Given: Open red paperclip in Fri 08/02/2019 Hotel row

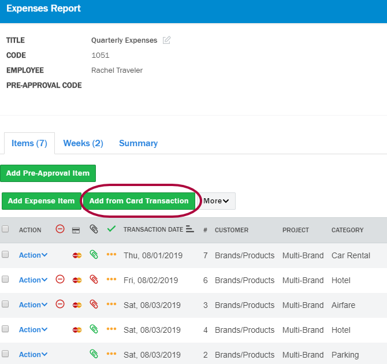Looking at the screenshot, I should pos(94,279).
